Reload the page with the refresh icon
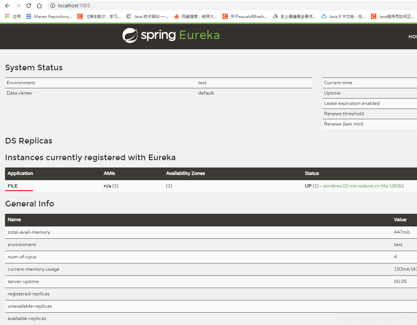The image size is (417, 325). [29, 6]
